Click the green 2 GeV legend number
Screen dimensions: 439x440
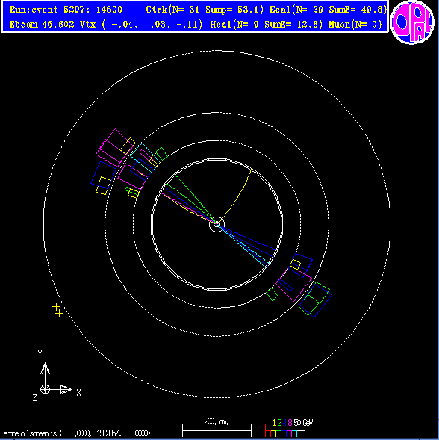[279, 423]
